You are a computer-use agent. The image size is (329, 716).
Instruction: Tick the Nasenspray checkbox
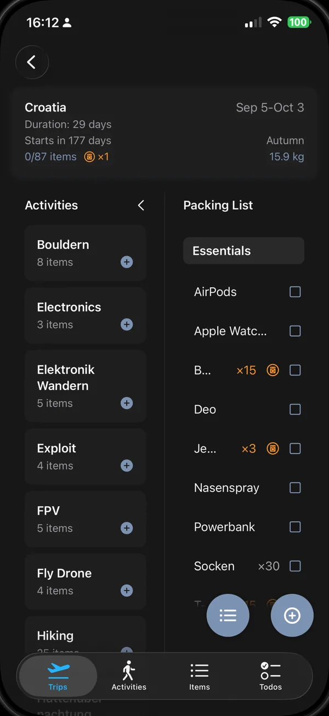pyautogui.click(x=295, y=488)
